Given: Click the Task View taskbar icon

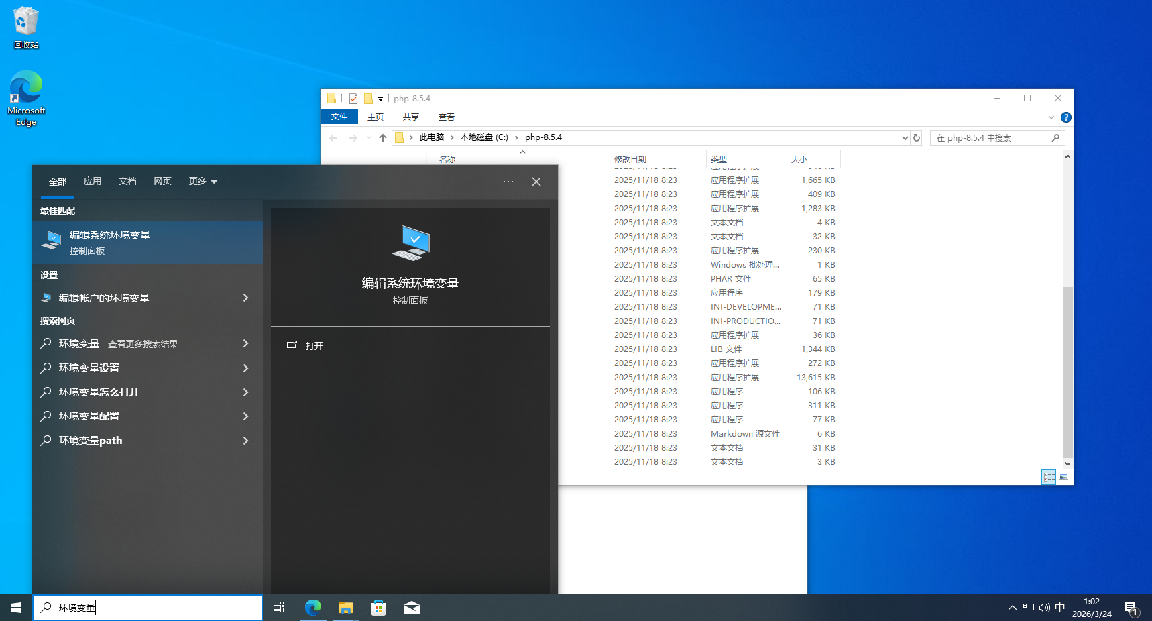Looking at the screenshot, I should [279, 608].
